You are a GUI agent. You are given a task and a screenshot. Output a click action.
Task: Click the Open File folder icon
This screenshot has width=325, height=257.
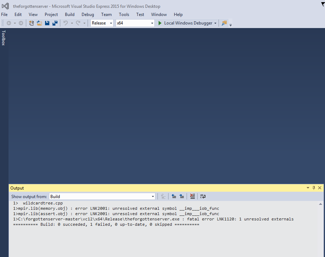point(39,23)
